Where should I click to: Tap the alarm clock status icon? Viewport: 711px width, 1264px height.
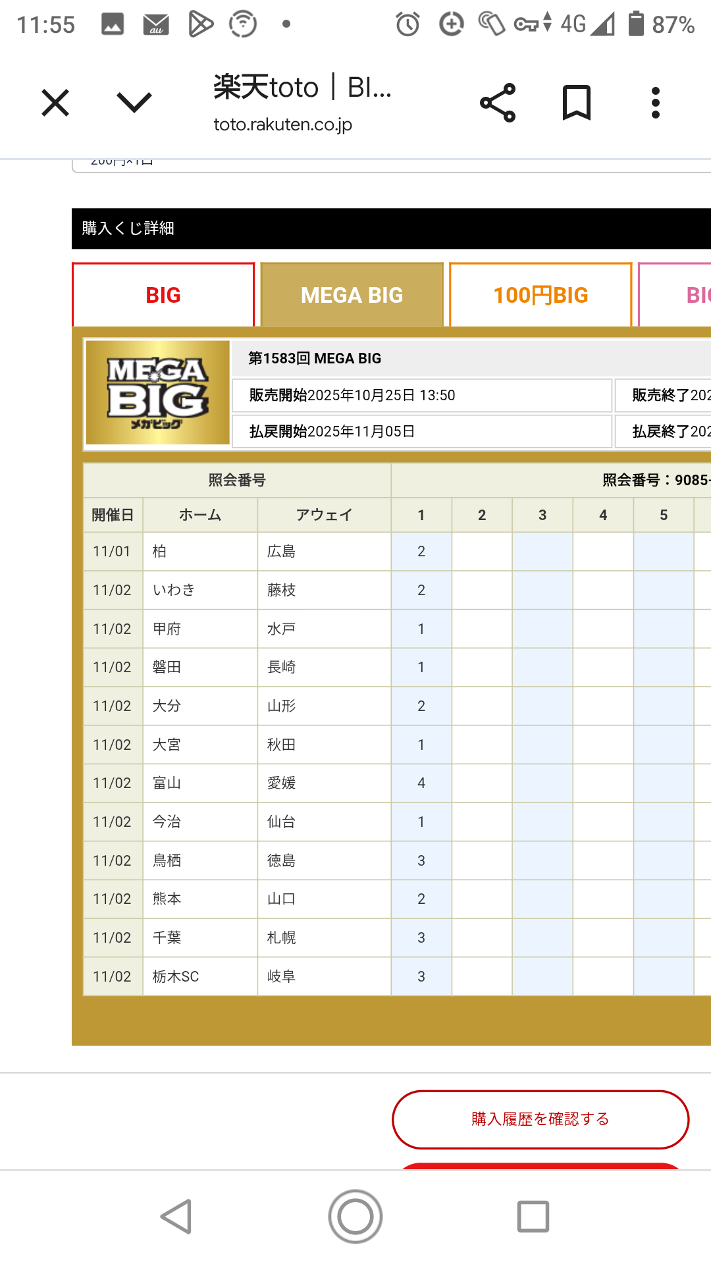point(408,25)
